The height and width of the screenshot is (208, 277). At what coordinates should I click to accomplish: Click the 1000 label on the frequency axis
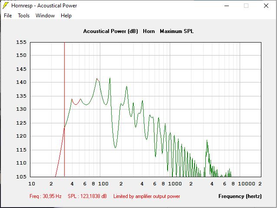click(x=175, y=184)
